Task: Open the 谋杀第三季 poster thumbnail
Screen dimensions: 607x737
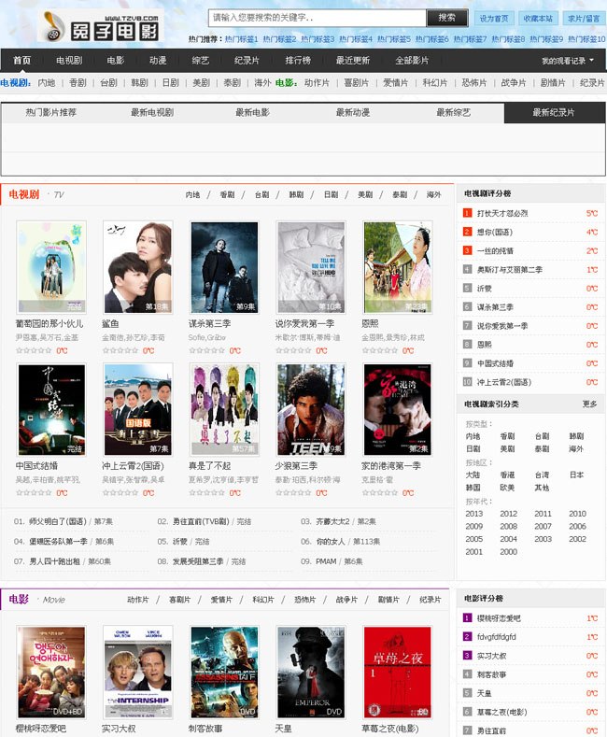Action: coord(224,267)
